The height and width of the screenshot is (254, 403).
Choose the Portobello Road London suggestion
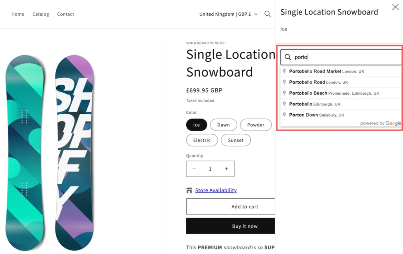coord(318,82)
